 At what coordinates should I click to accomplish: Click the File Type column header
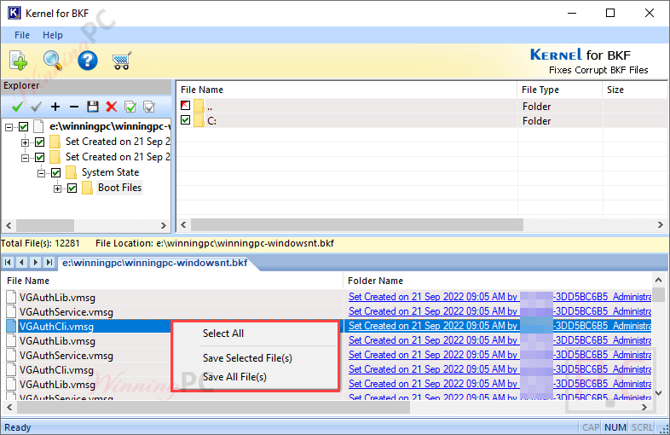click(x=560, y=90)
